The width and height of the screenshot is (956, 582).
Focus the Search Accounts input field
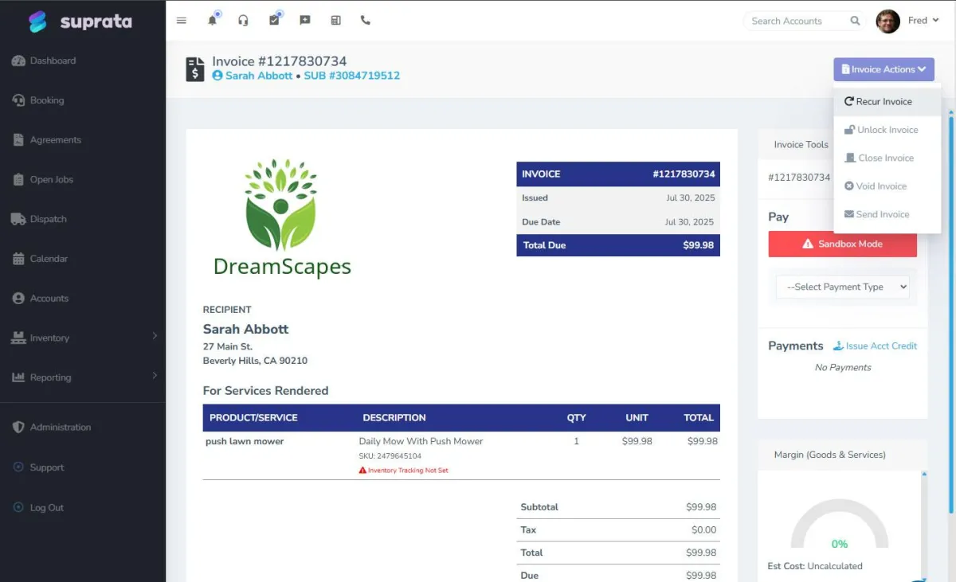pyautogui.click(x=797, y=21)
